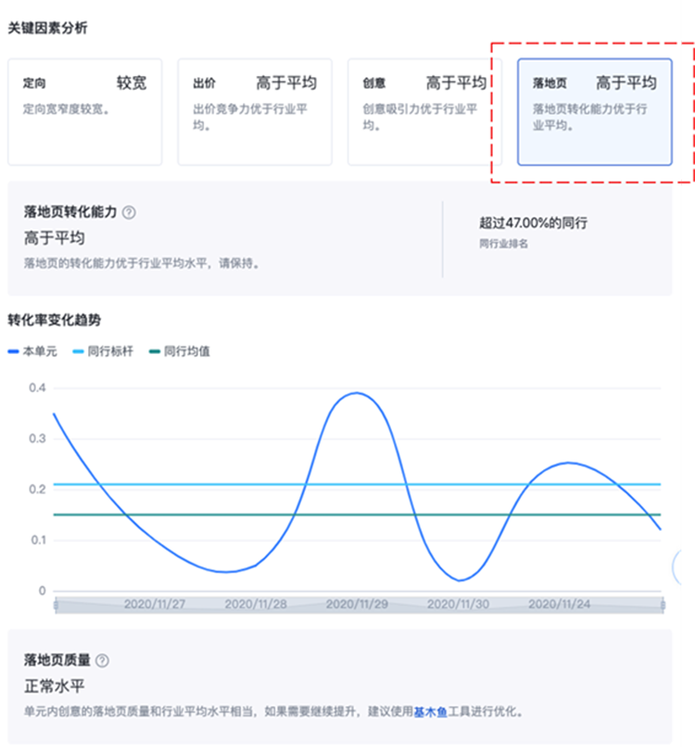Viewport: 695px width, 747px height.
Task: Open the 基木鱼 tool link
Action: (430, 713)
